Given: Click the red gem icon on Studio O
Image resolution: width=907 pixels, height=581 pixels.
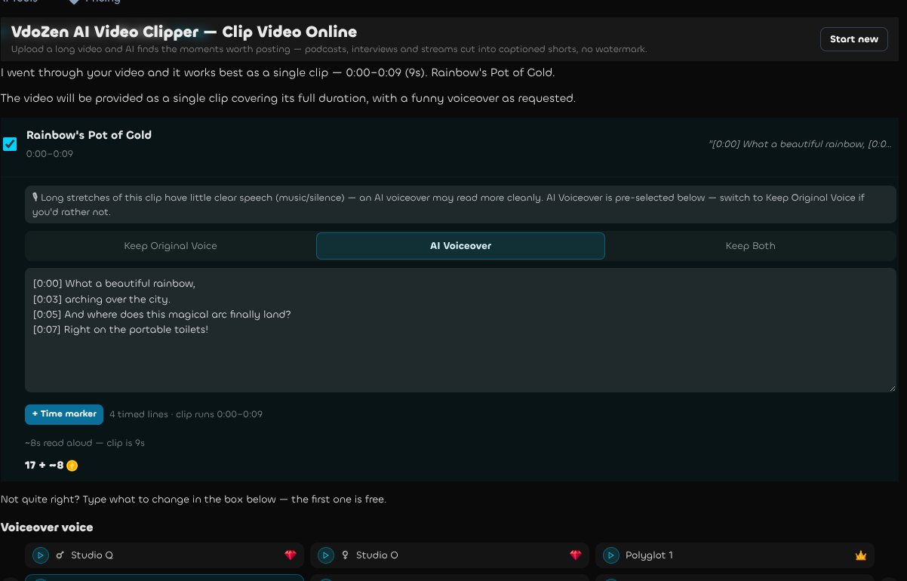Looking at the screenshot, I should pos(576,555).
